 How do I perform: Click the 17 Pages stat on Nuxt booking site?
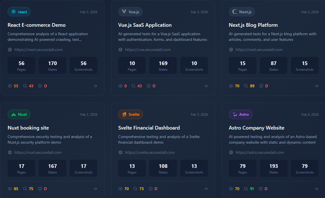pos(21,168)
